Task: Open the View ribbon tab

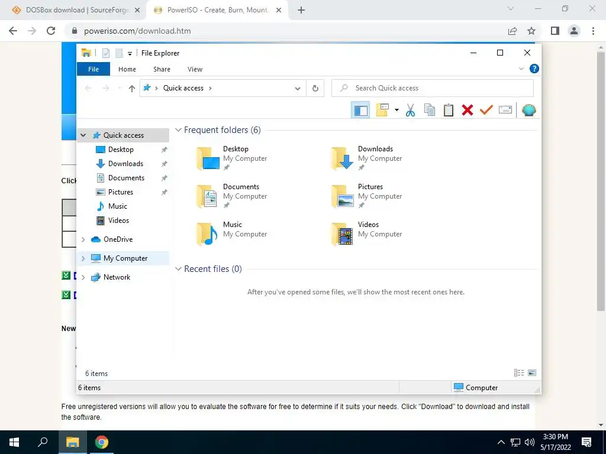Action: [x=195, y=69]
